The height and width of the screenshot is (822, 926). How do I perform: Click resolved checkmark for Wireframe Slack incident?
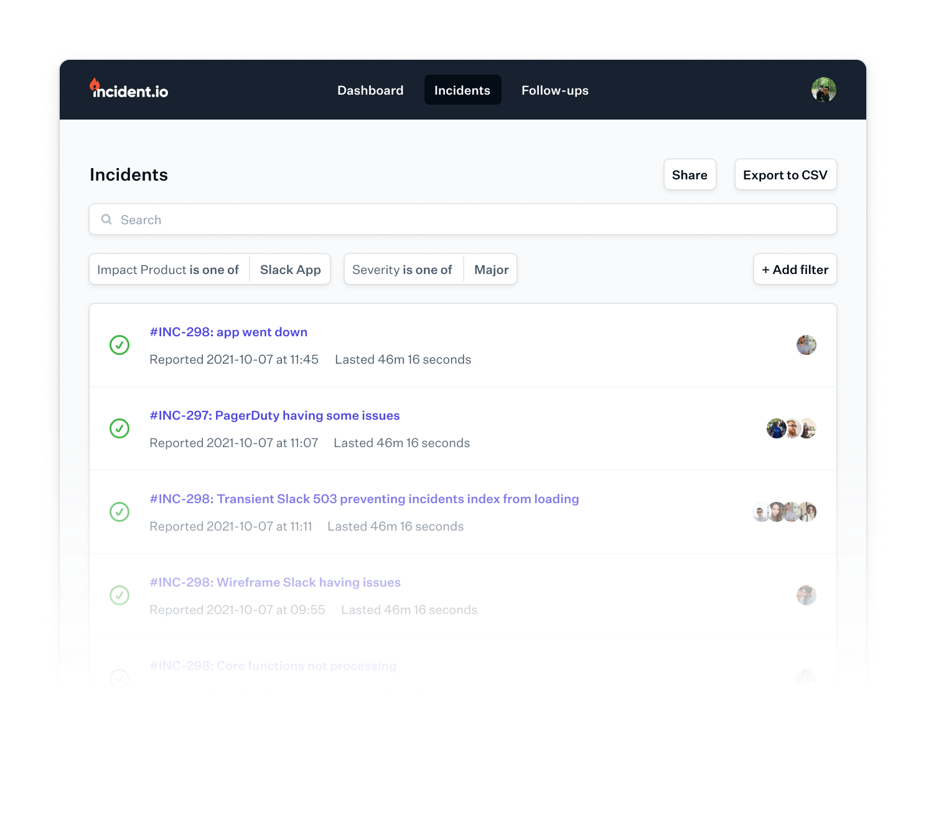coord(119,595)
